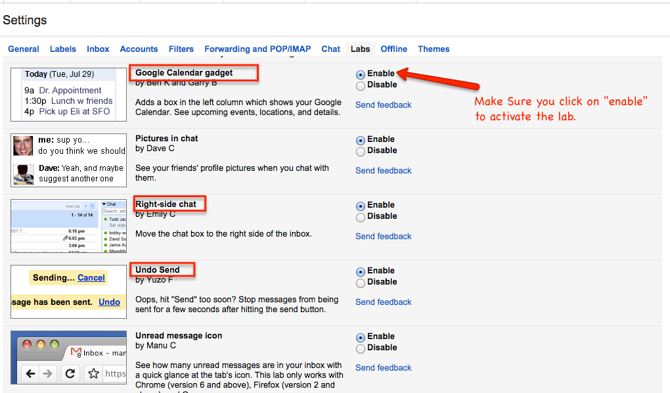
Task: Select the Labs tab
Action: pos(360,49)
